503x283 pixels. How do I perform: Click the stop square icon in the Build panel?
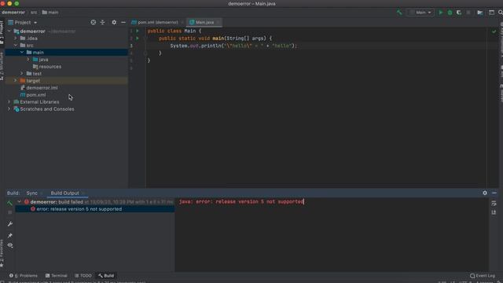coord(10,212)
